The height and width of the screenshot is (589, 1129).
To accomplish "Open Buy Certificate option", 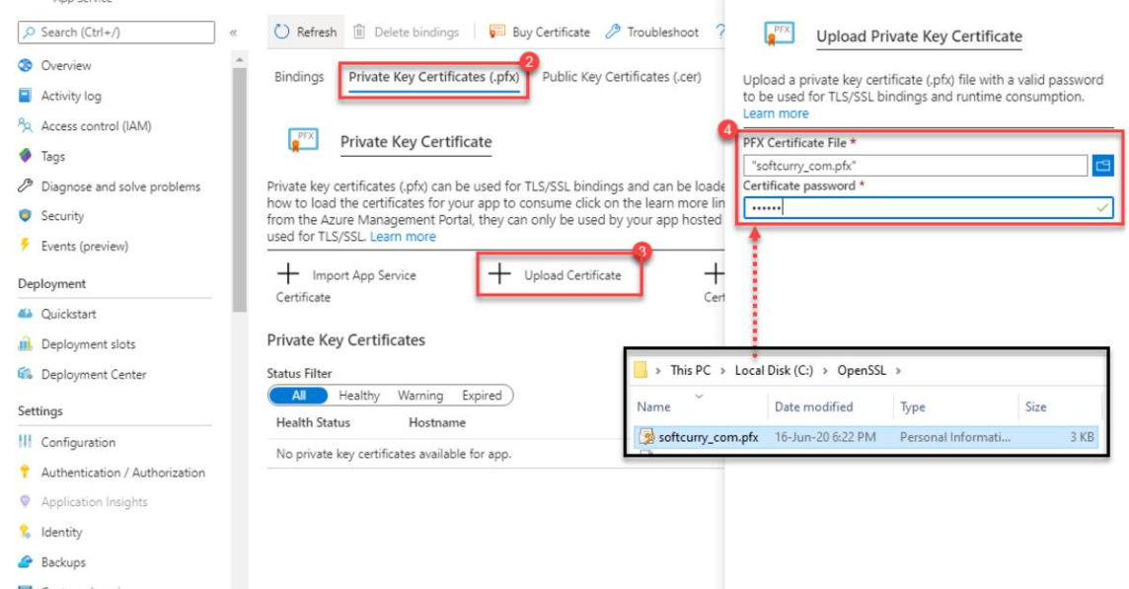I will coord(539,32).
